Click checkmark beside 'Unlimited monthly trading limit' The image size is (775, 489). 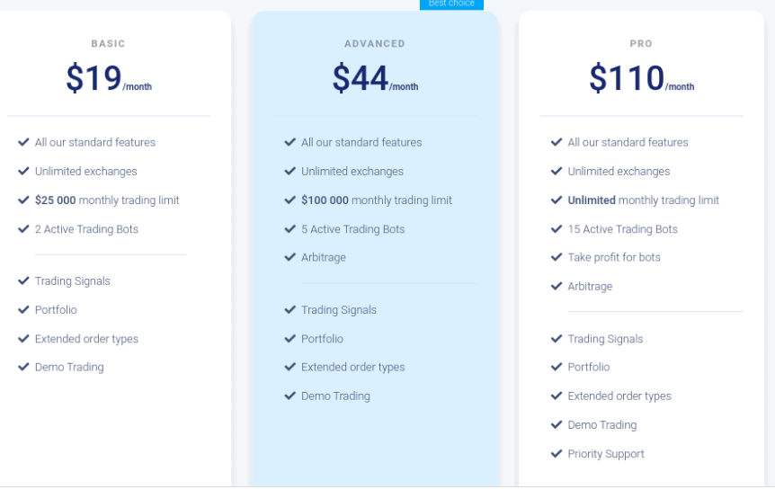(557, 200)
